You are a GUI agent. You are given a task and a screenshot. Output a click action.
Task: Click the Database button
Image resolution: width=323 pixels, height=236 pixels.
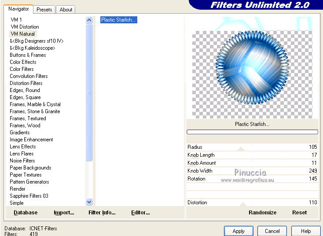coord(26,213)
